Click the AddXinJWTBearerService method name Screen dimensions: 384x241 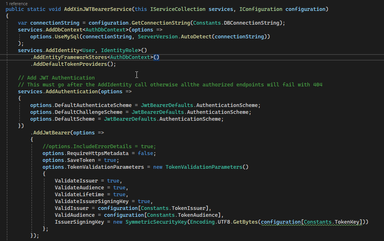click(98, 9)
